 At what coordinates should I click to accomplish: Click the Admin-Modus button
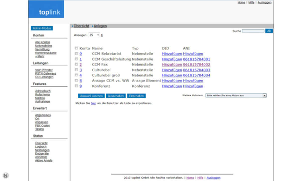point(42,28)
